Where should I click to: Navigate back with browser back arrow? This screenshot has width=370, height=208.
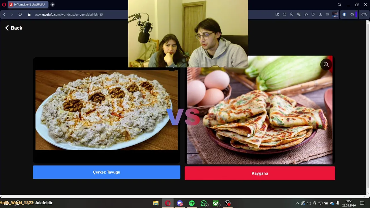[4, 14]
